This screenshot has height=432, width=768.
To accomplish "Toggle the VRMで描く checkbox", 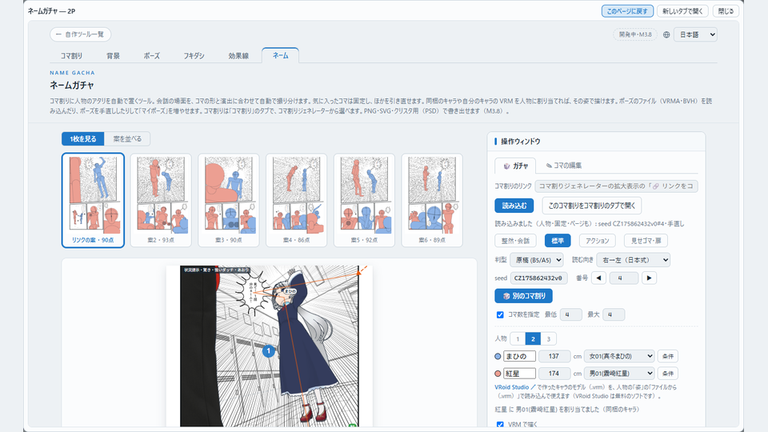I will 499,425.
